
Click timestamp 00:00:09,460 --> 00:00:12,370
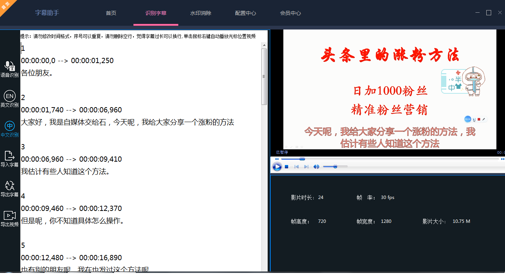click(71, 209)
